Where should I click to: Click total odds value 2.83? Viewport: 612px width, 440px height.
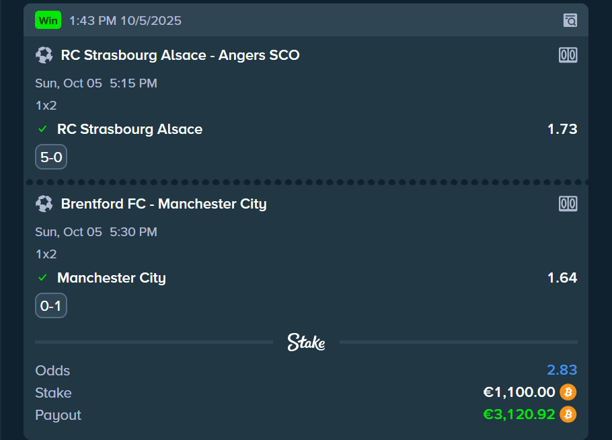pos(562,370)
